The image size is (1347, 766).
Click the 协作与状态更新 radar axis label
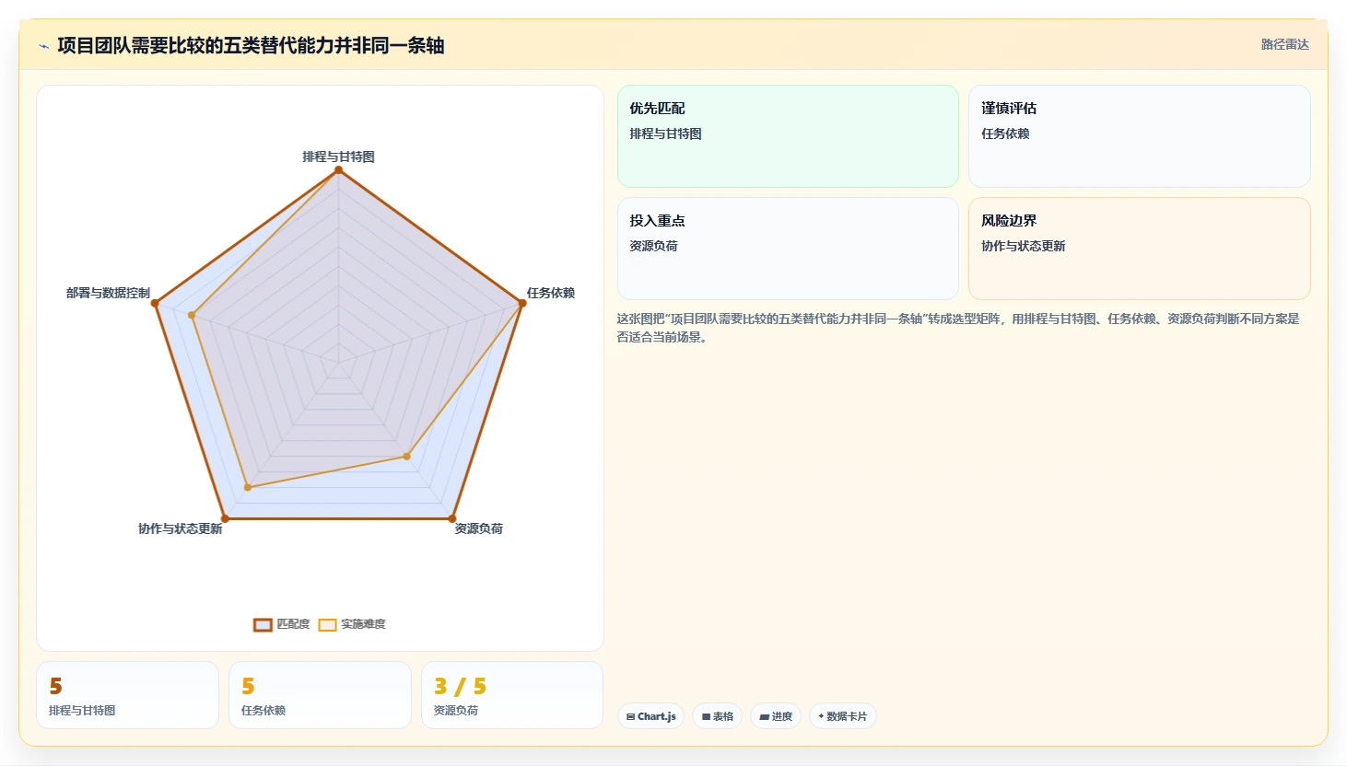click(181, 528)
